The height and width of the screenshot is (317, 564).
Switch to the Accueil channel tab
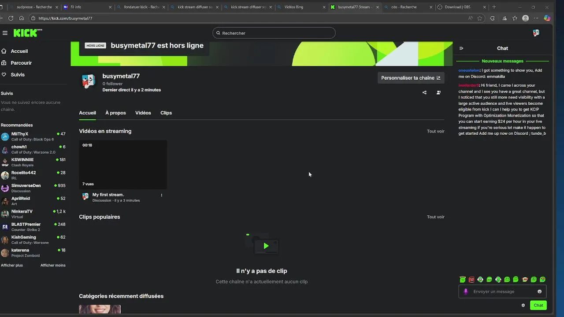click(x=87, y=113)
